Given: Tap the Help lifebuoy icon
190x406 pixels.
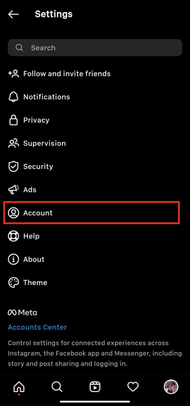Looking at the screenshot, I should coord(13,236).
